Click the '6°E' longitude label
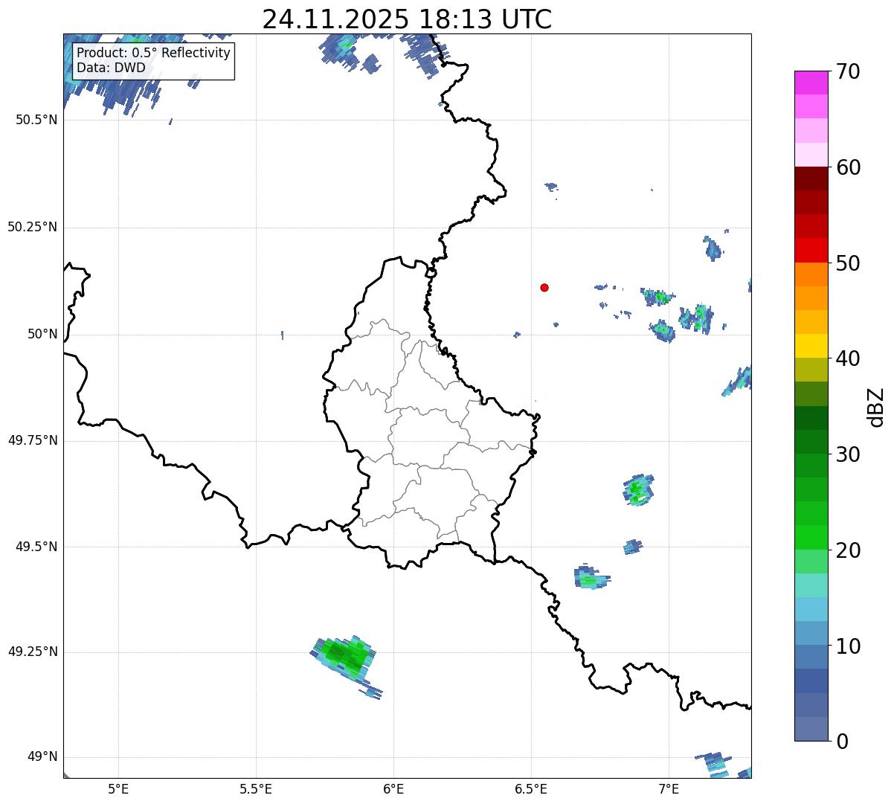Image resolution: width=894 pixels, height=804 pixels. [x=393, y=789]
